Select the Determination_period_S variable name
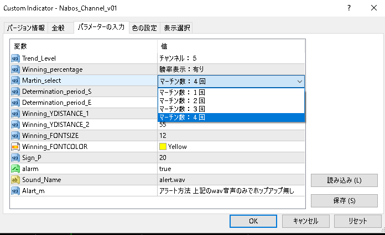 click(x=57, y=92)
